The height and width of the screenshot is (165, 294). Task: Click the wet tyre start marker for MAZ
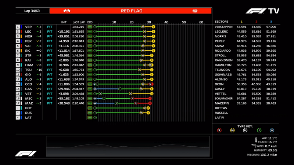click(95, 103)
